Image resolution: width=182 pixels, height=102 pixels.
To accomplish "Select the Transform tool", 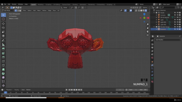I will (x=3, y=36).
